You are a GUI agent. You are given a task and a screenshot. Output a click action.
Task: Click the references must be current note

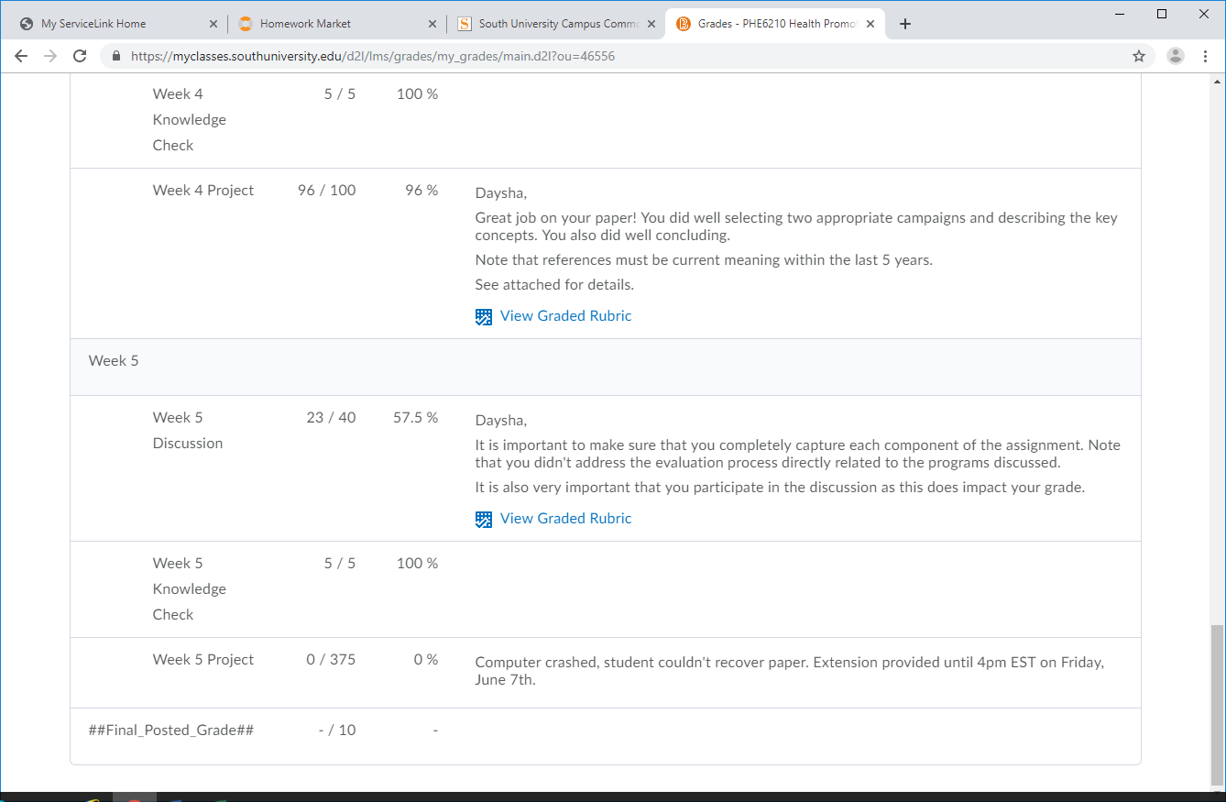click(704, 259)
